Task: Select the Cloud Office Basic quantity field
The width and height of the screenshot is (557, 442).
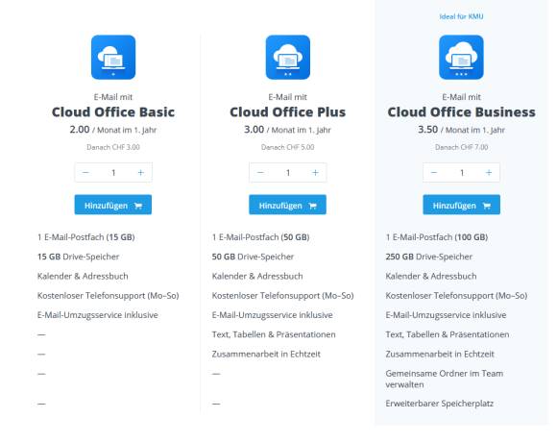Action: click(x=113, y=173)
